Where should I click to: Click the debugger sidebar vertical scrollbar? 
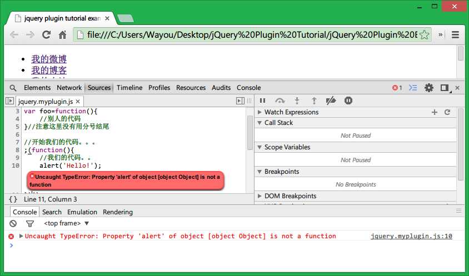(x=461, y=144)
